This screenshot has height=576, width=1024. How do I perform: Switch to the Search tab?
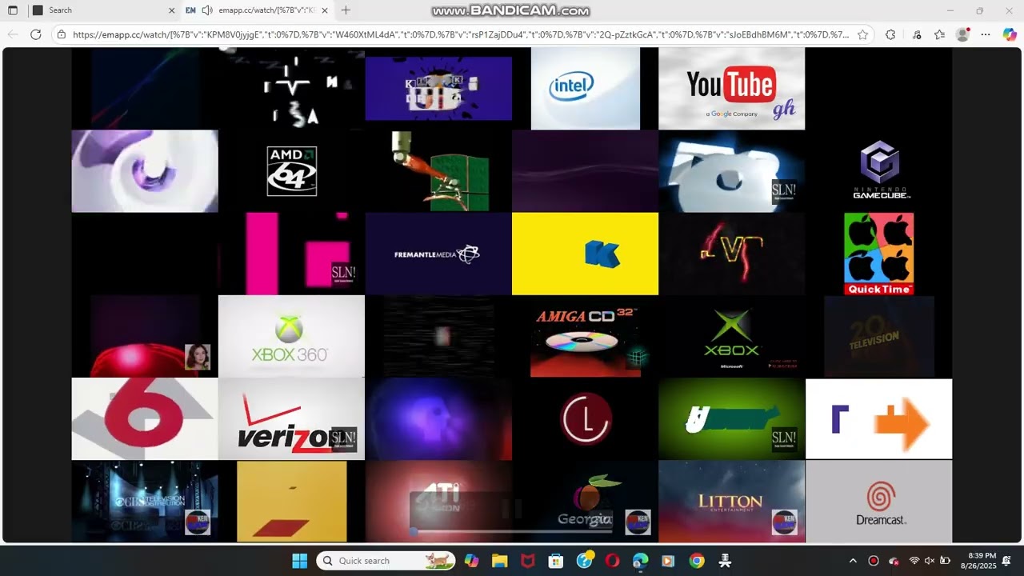point(102,10)
